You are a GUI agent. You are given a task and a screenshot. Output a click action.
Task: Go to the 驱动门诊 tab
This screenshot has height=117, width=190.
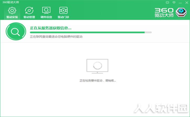coord(63,12)
